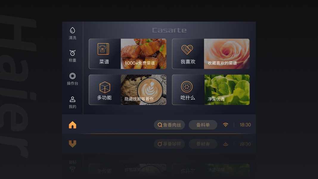318x179 pixels.
Task: Search using the 鱼香肉丝 field
Action: 169,125
